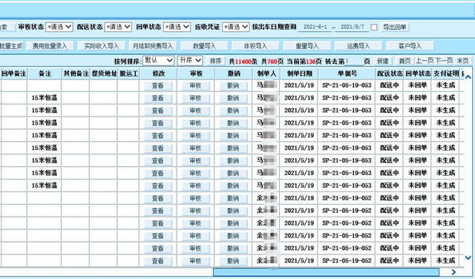Click the 体积导入 button

coord(255,46)
